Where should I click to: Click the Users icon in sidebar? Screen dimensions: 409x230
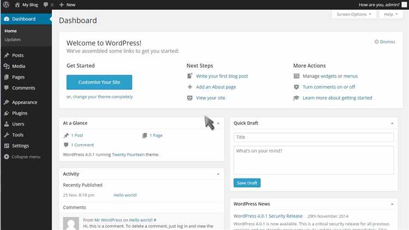6,124
